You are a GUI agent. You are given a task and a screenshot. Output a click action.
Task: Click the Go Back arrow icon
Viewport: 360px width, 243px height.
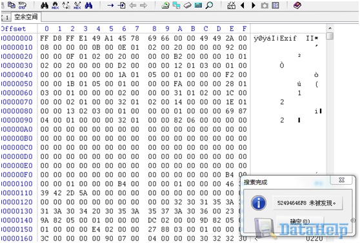point(133,5)
